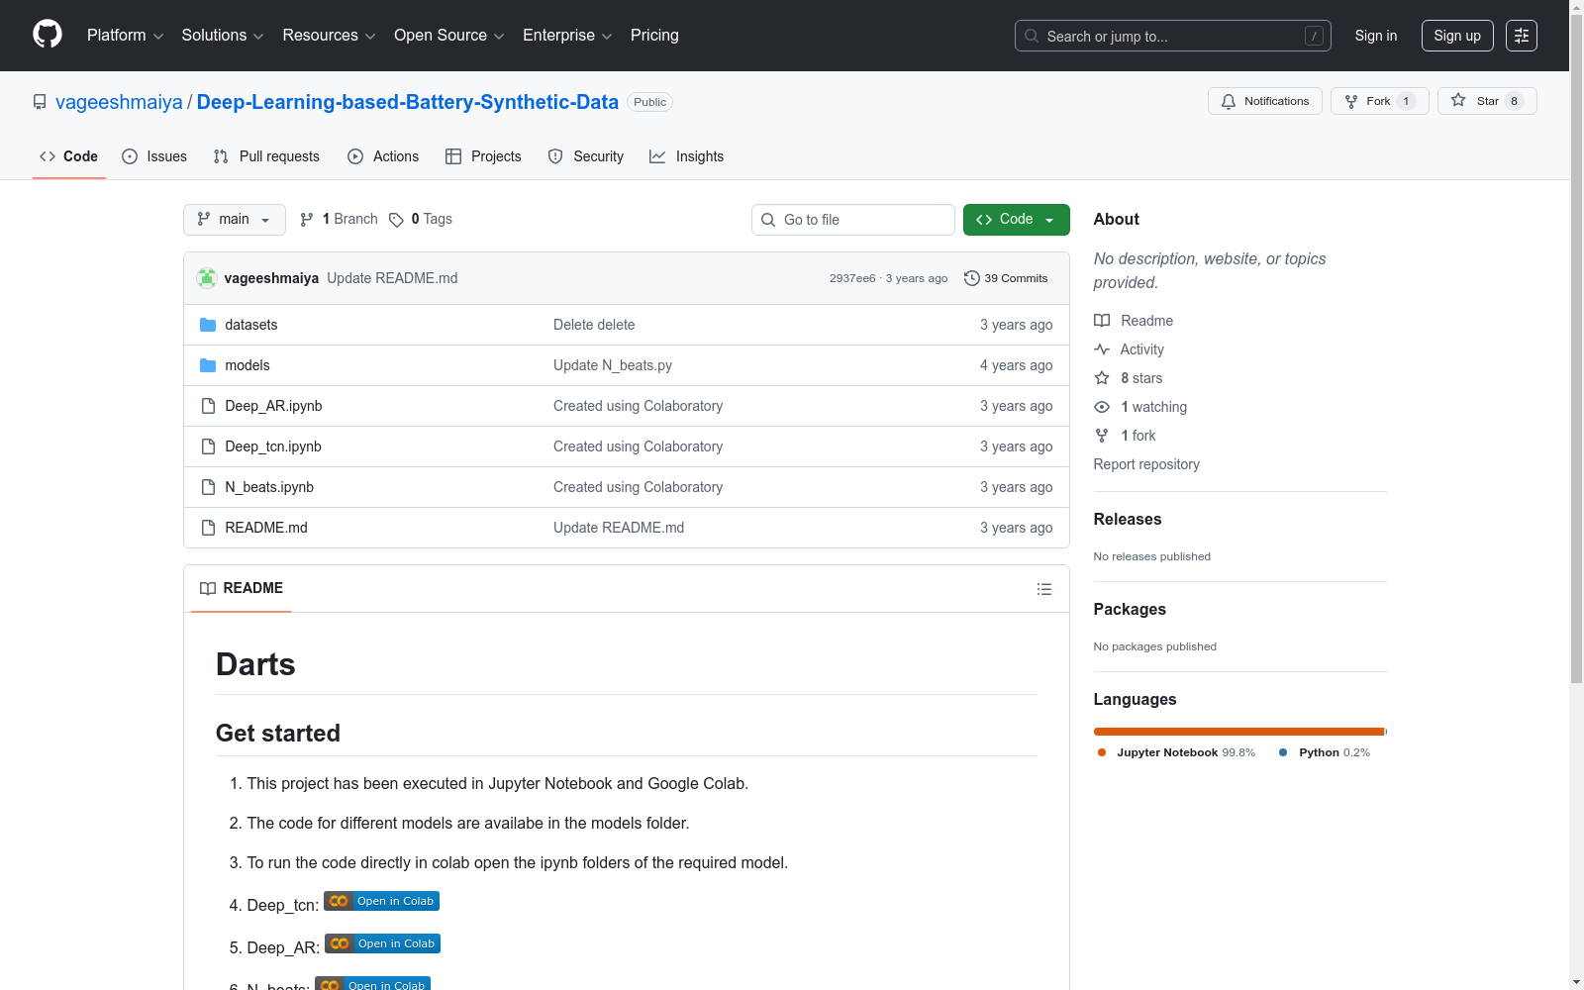Open the Enterprise dropdown
1584x990 pixels.
[567, 36]
